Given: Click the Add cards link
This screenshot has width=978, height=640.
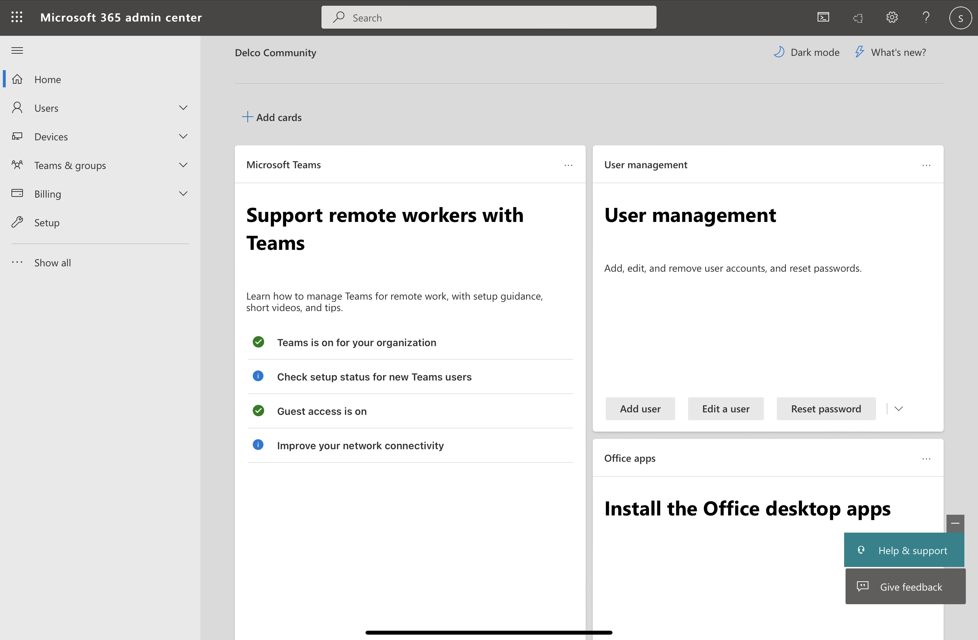Looking at the screenshot, I should (272, 117).
